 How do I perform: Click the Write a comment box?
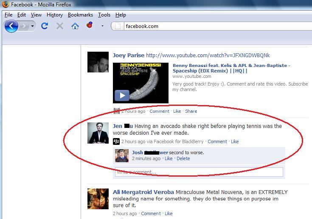tap(199, 172)
